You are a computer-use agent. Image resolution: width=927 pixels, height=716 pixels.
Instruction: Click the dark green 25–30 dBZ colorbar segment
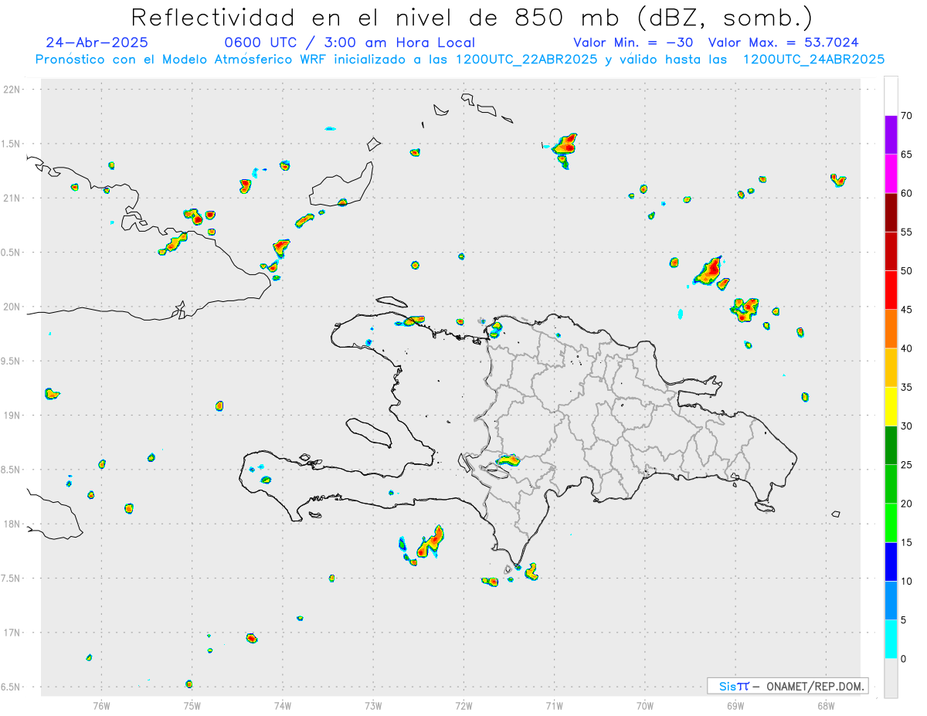[891, 446]
